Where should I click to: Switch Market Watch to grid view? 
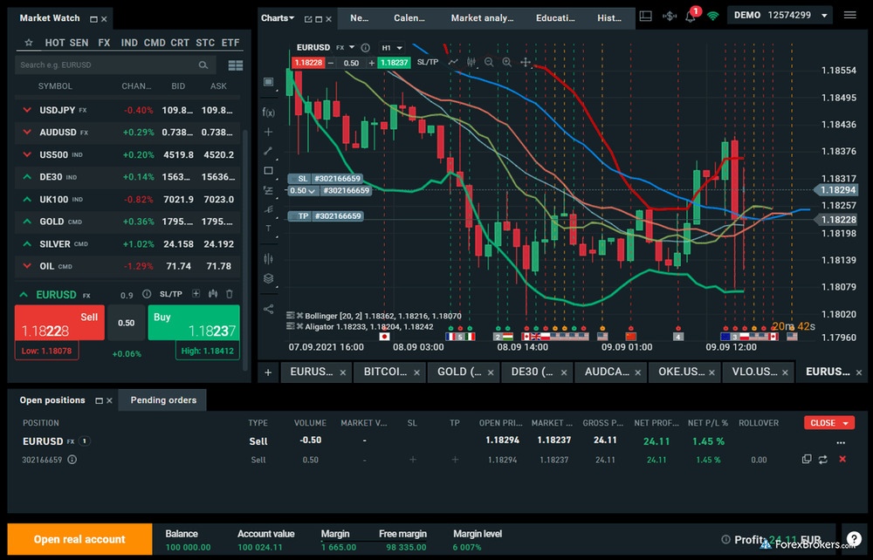pyautogui.click(x=235, y=65)
